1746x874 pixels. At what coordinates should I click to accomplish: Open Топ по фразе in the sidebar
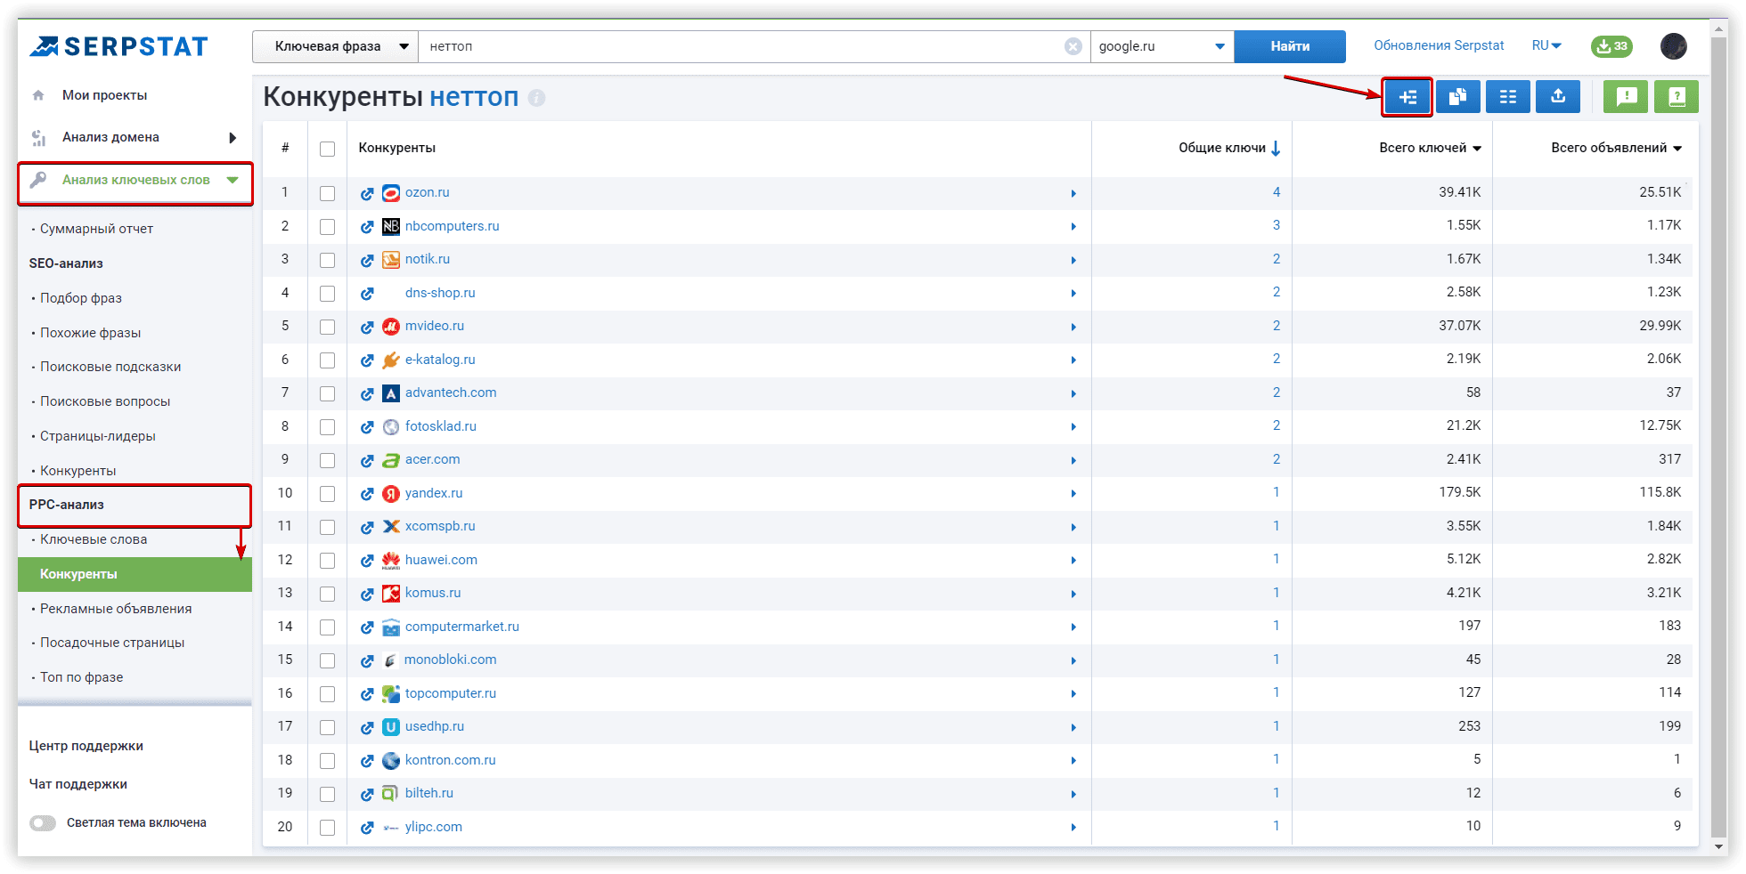81,677
